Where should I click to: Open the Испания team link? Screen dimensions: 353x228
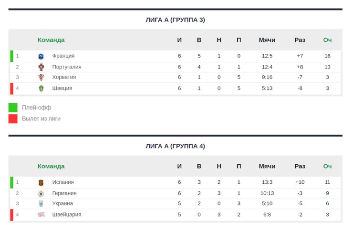click(x=63, y=182)
